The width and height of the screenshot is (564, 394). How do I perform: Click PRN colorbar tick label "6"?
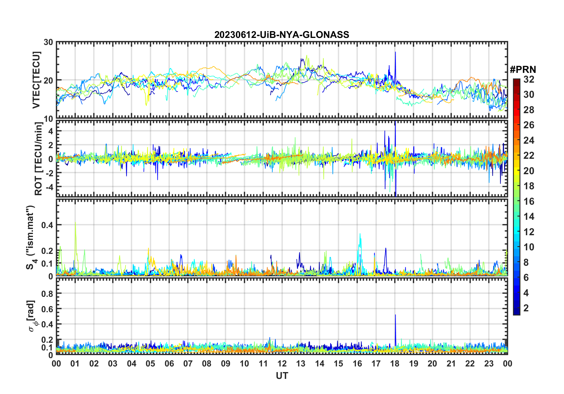click(x=526, y=278)
